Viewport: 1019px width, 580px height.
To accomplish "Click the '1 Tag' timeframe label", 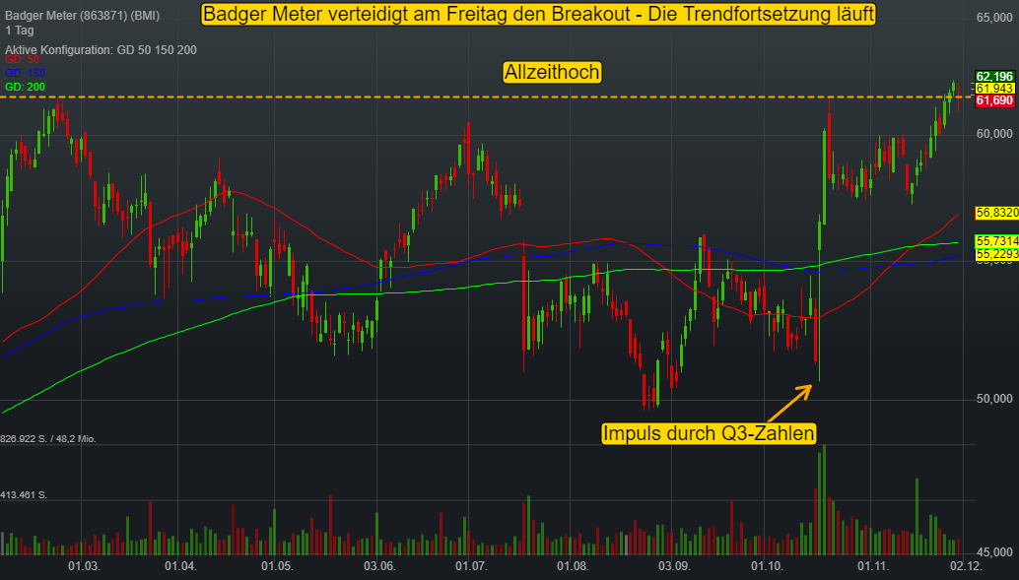I will 20,31.
